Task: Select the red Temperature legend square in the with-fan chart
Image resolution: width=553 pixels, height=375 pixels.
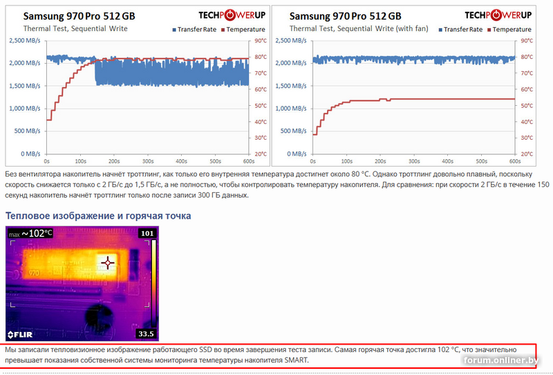Action: click(489, 30)
